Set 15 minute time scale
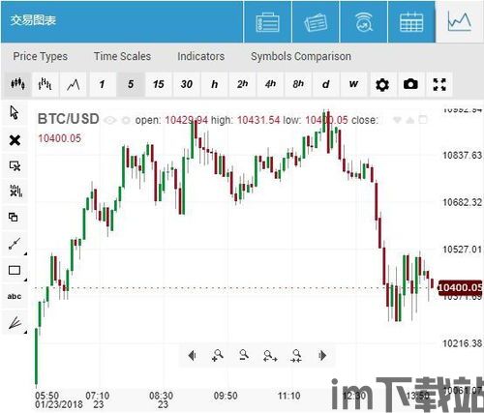 159,84
